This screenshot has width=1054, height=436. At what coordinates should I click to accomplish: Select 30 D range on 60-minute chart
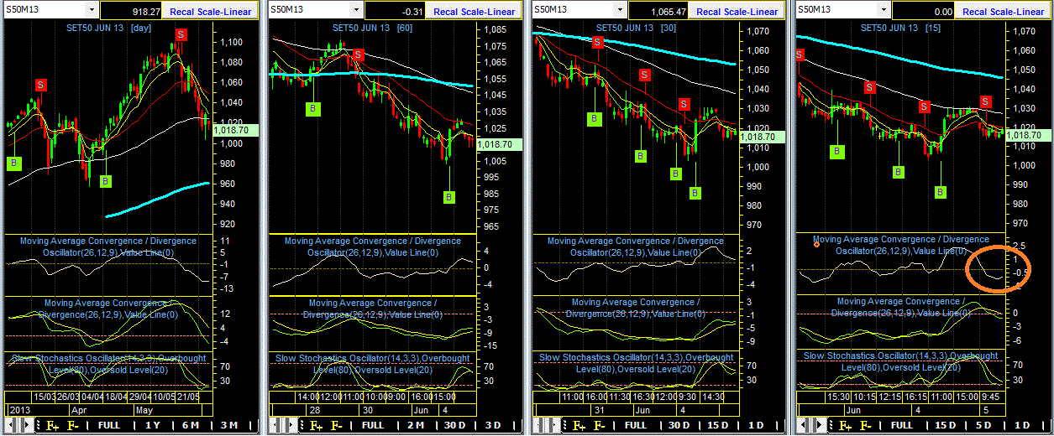[x=454, y=425]
